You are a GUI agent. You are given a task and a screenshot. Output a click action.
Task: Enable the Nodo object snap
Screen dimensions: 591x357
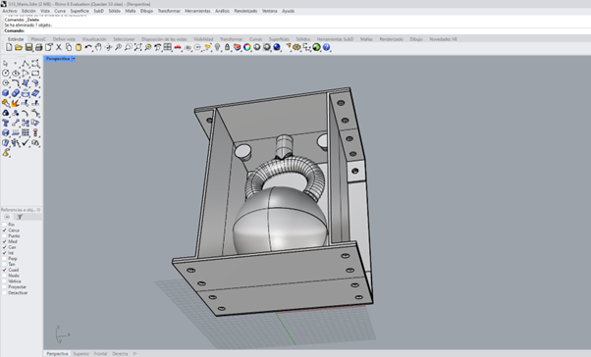pyautogui.click(x=5, y=276)
